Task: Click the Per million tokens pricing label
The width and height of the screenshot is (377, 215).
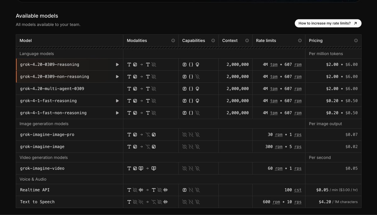Action: pyautogui.click(x=326, y=54)
